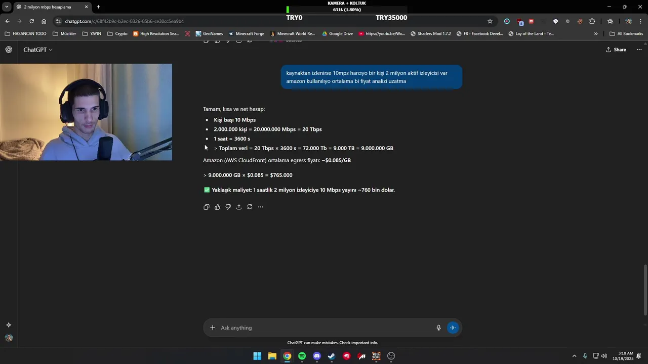Go back to previous page

click(7, 21)
